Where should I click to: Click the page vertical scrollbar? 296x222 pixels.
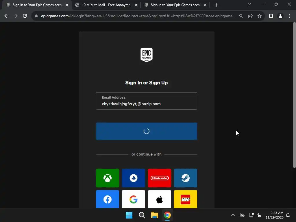(294, 95)
